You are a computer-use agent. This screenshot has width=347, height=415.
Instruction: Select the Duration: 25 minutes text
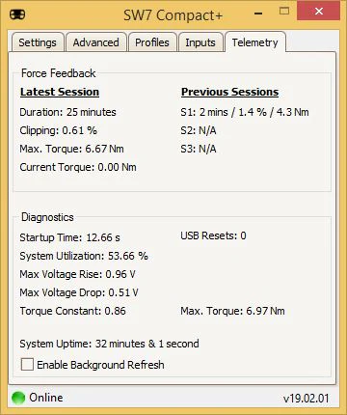pos(67,112)
